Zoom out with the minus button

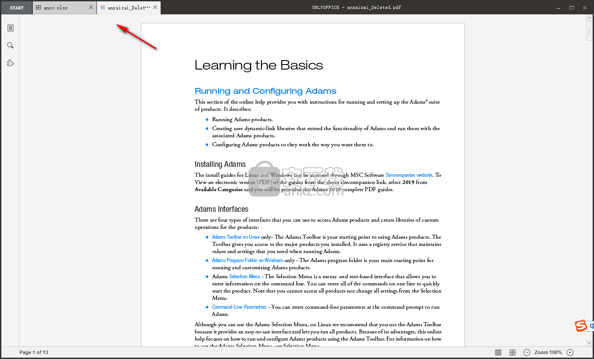(x=527, y=352)
